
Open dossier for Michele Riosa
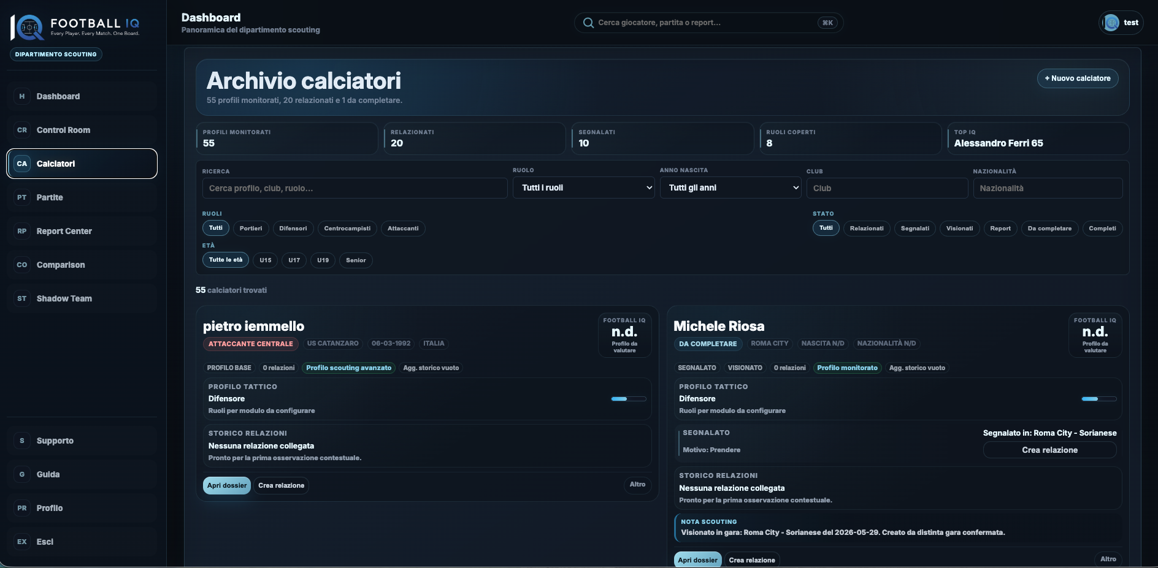click(x=697, y=560)
